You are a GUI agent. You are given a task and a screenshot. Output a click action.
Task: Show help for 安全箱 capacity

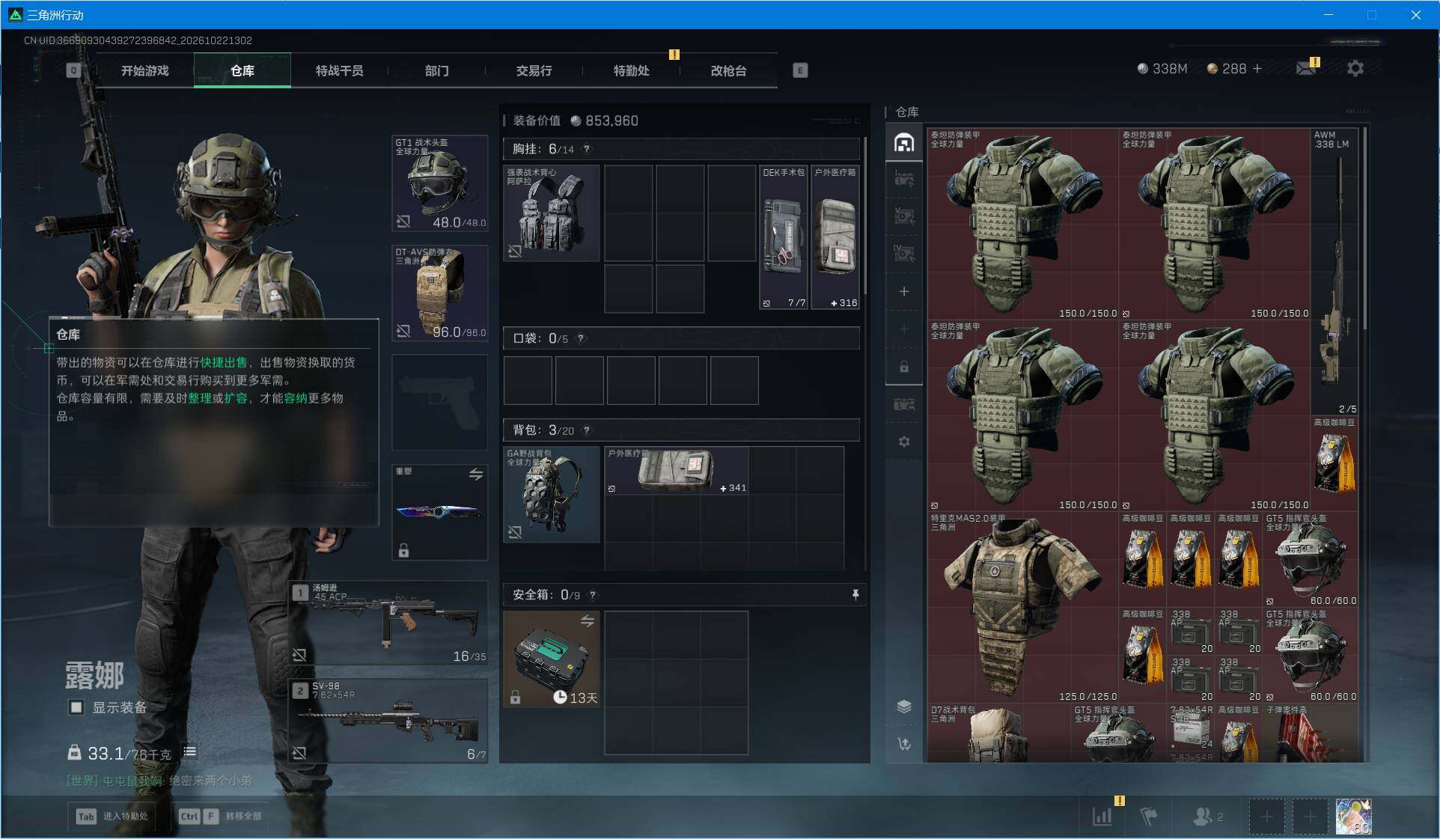593,595
